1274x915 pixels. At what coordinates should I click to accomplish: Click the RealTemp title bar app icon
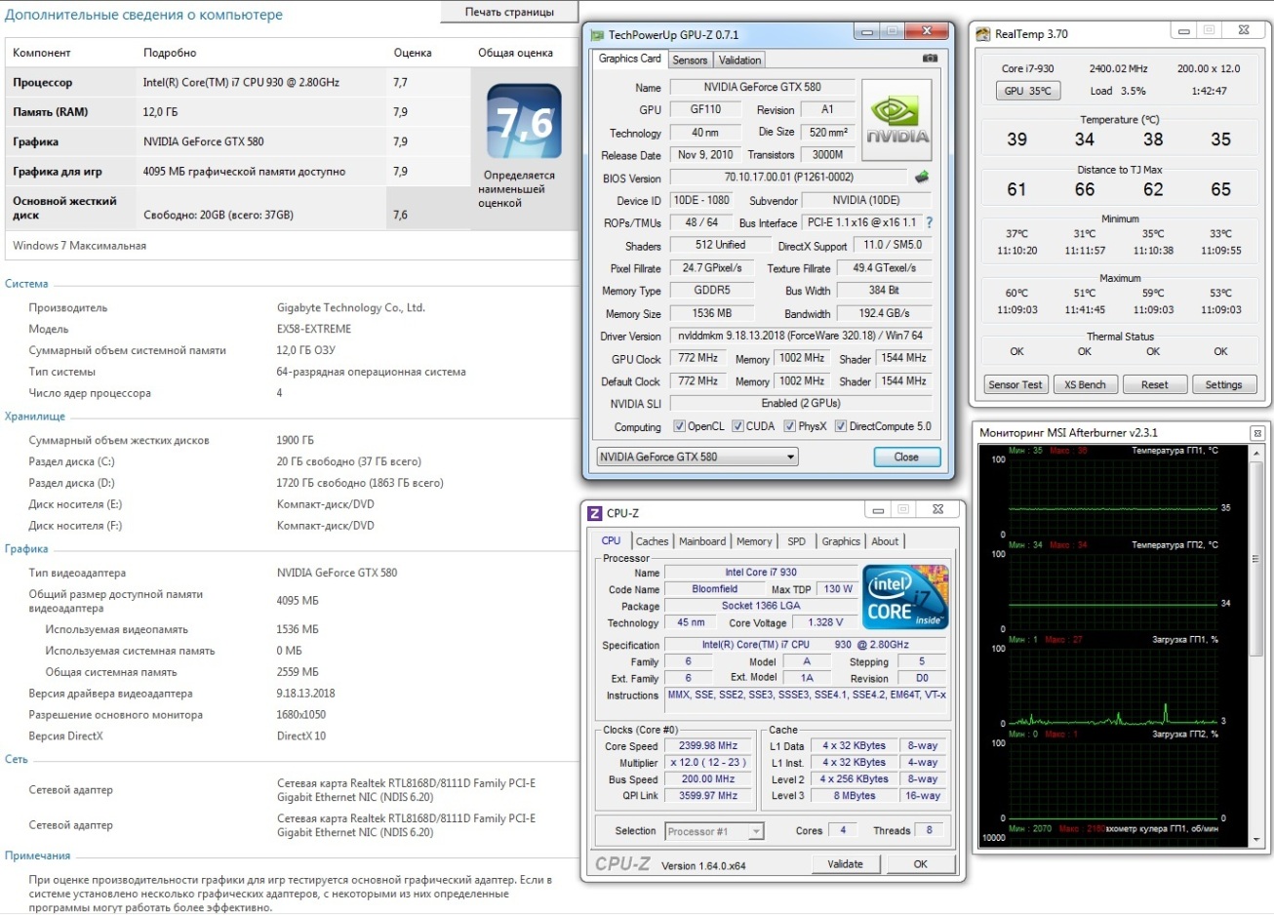pyautogui.click(x=983, y=34)
